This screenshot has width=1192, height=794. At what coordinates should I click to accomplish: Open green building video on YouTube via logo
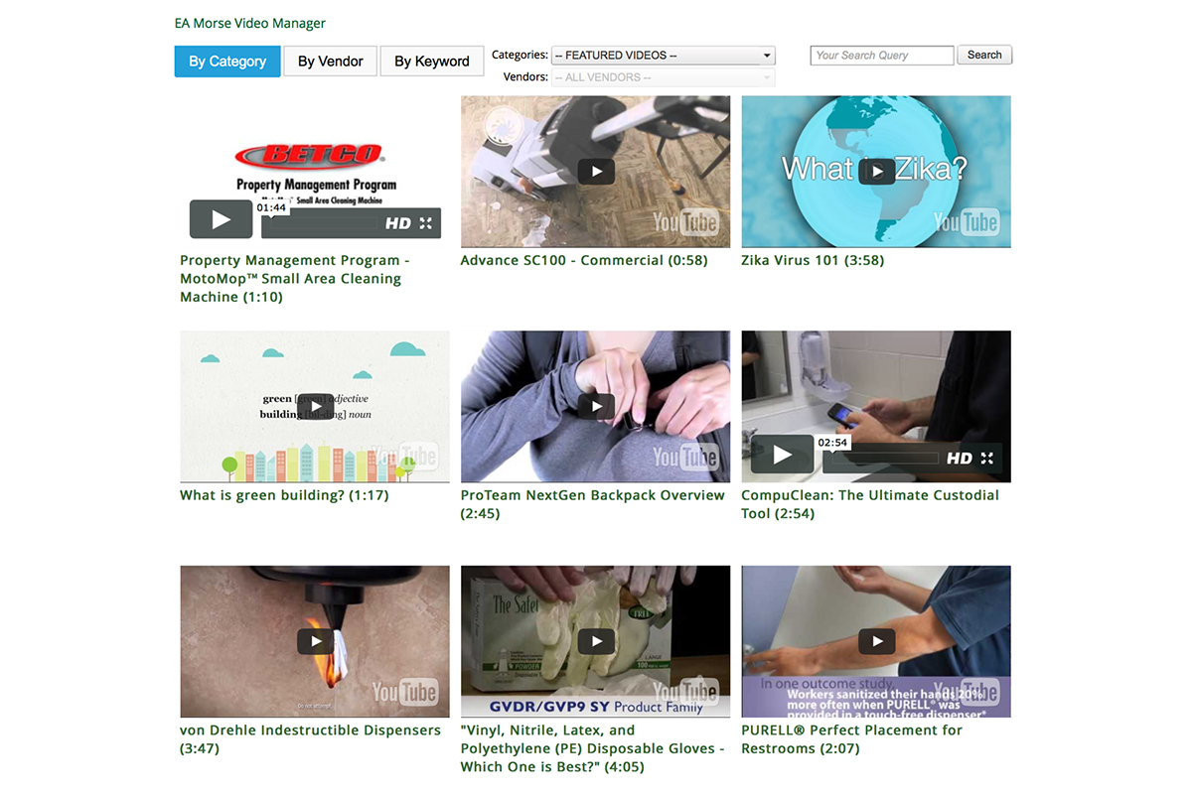pyautogui.click(x=405, y=458)
